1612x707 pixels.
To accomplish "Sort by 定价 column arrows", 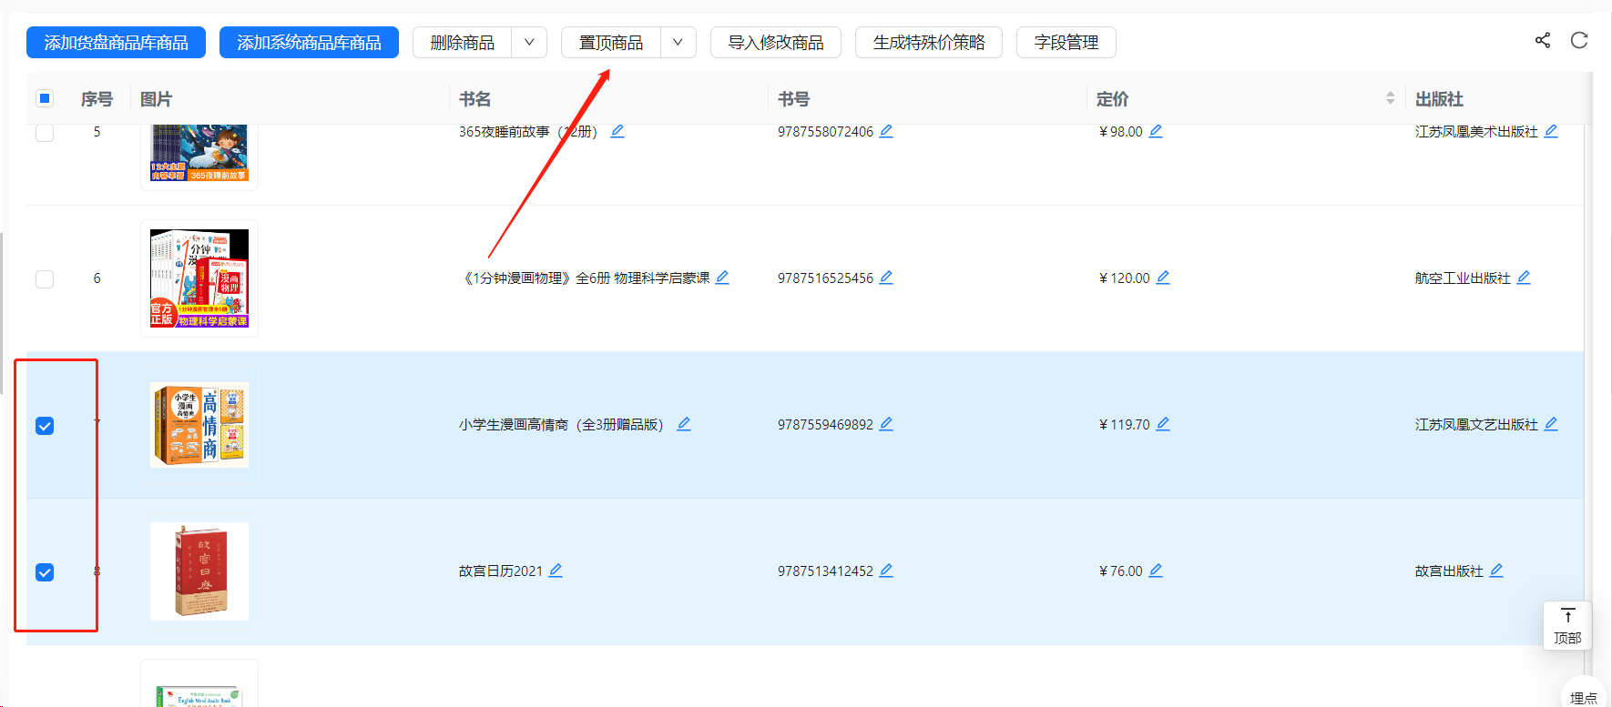I will pyautogui.click(x=1390, y=98).
